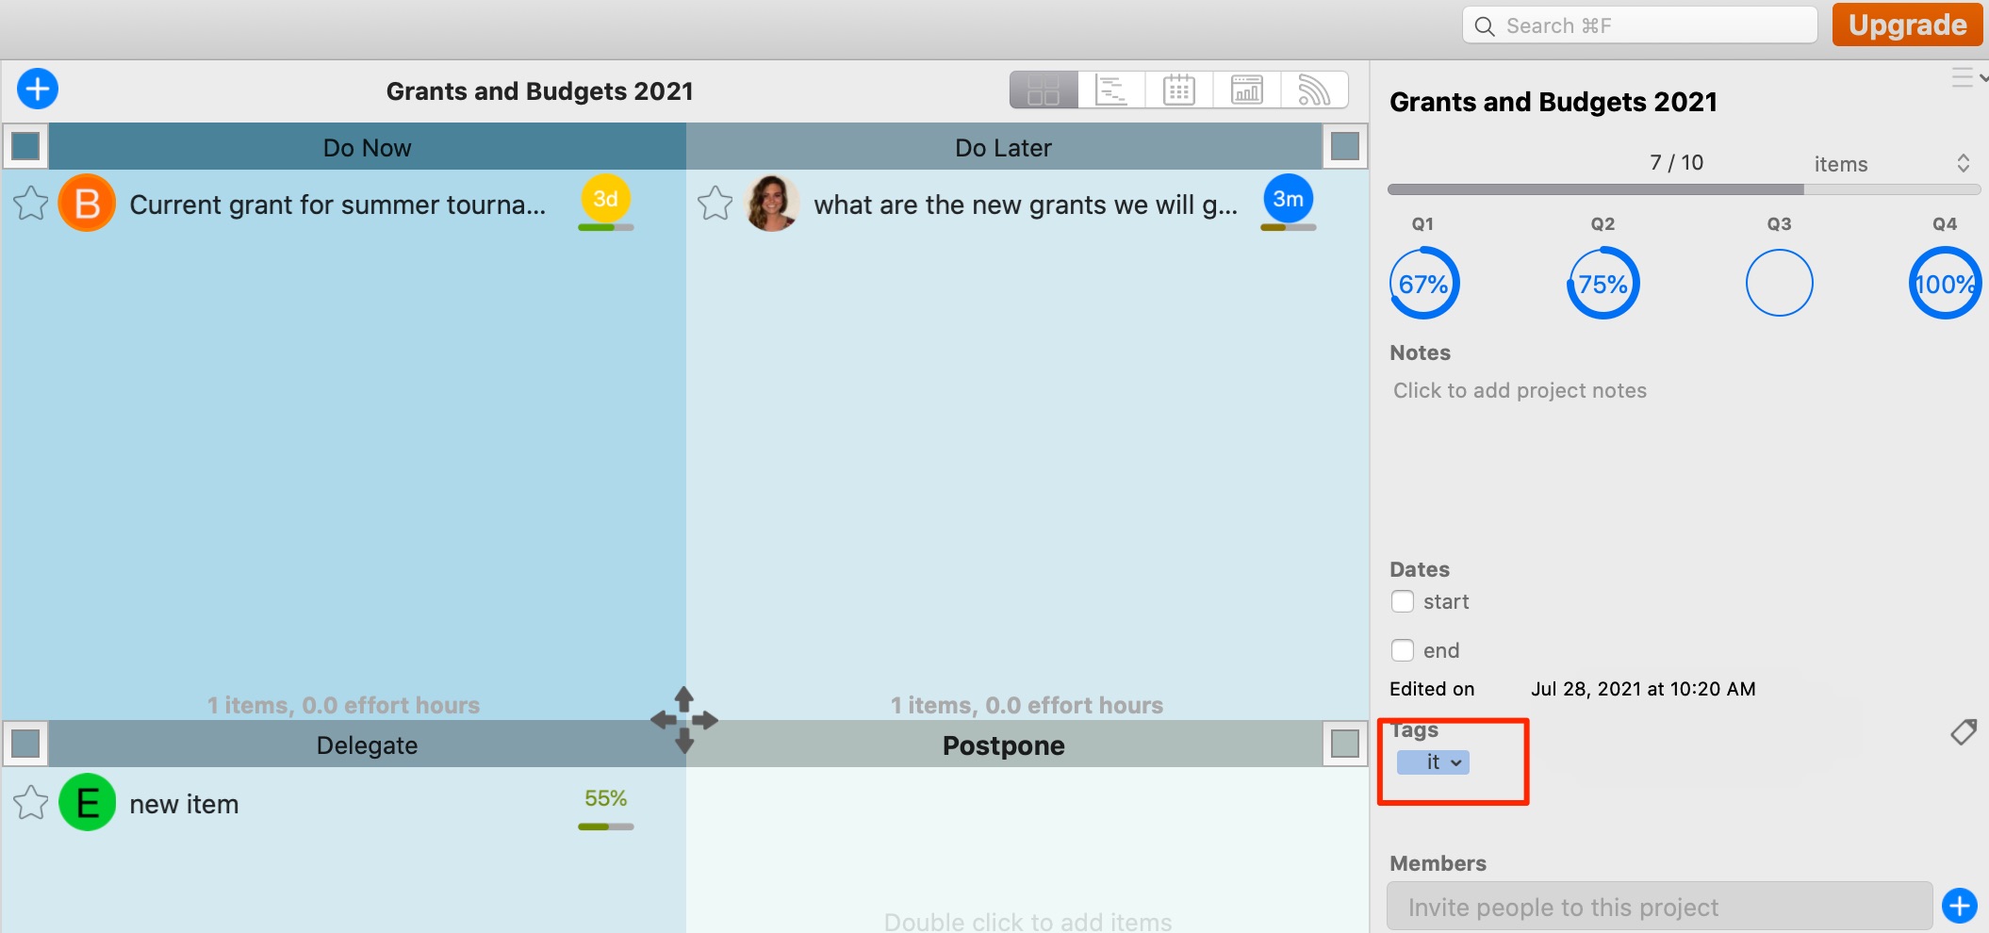Enable the end date checkbox
This screenshot has height=933, width=1989.
click(1403, 650)
